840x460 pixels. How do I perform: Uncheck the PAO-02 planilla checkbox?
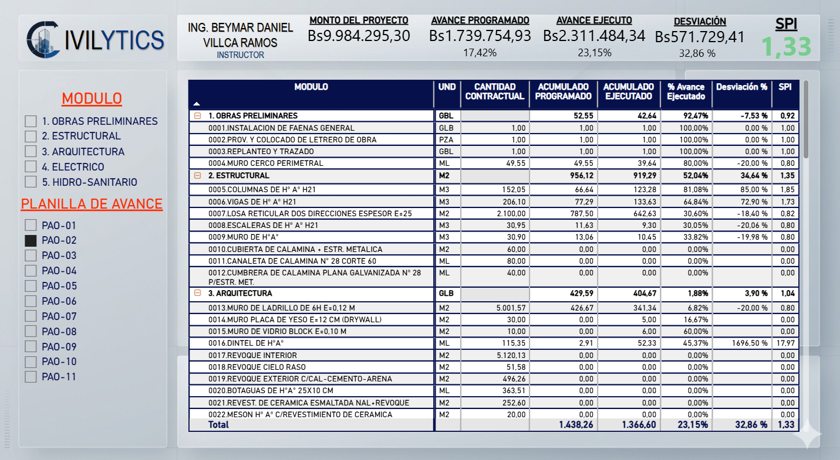(31, 240)
